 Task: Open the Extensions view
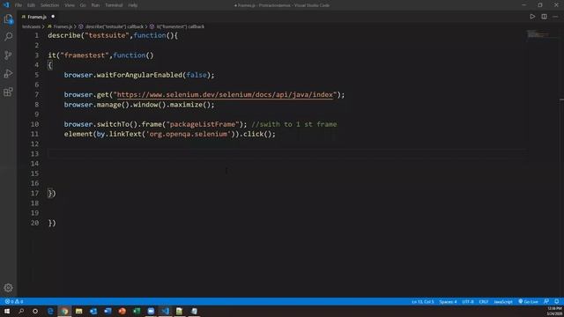8,92
